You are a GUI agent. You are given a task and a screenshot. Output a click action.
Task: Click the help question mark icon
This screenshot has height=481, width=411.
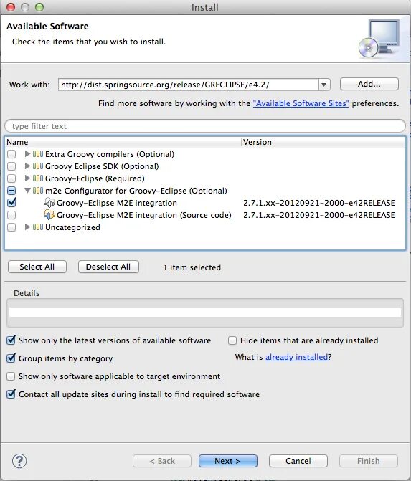(x=19, y=461)
